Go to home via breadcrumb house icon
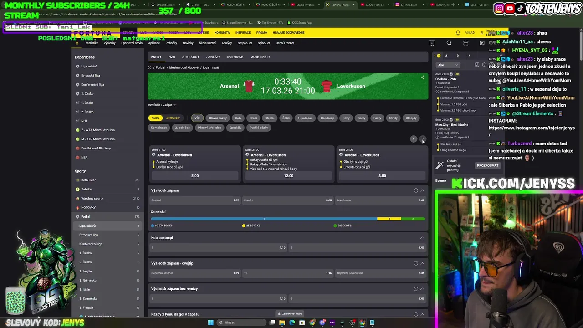 (x=149, y=67)
